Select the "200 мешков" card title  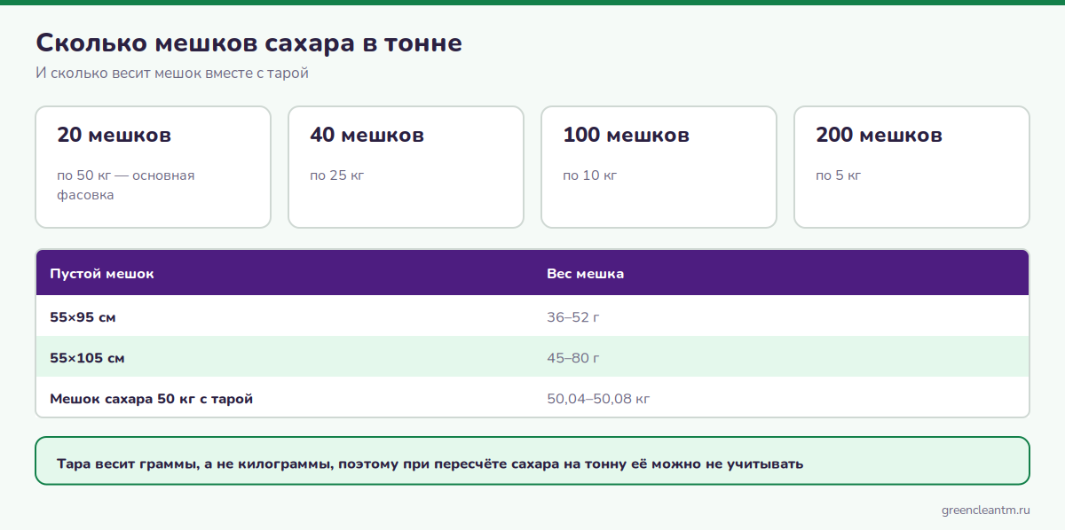pyautogui.click(x=880, y=136)
